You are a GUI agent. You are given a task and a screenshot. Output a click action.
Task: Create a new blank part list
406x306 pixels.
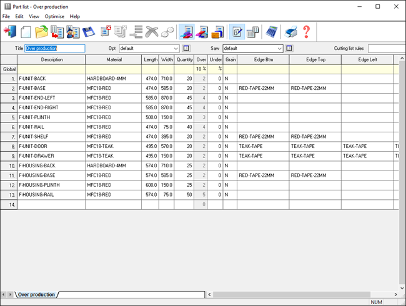[26, 31]
